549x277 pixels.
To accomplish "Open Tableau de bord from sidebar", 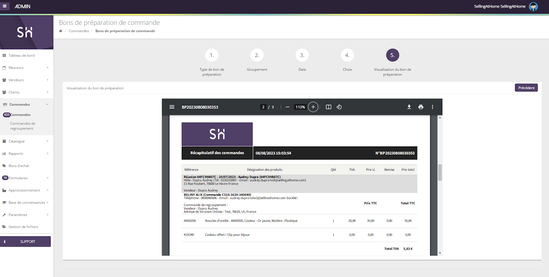I will (21, 55).
